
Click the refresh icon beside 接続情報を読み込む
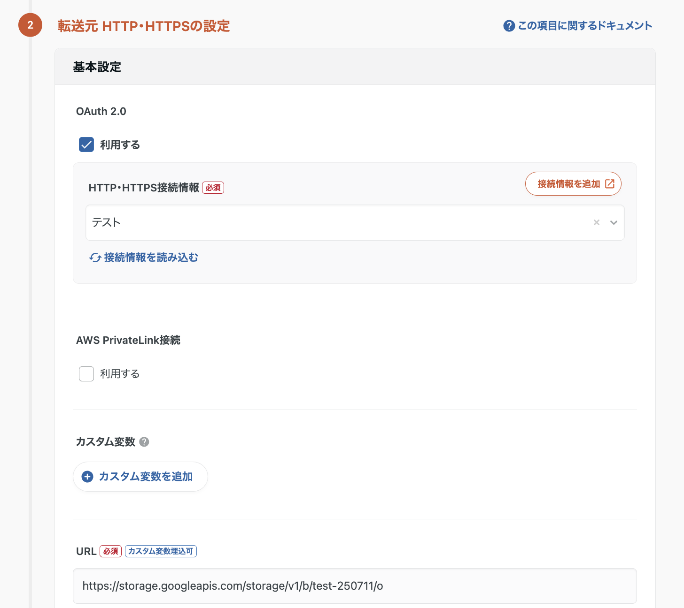pos(94,258)
